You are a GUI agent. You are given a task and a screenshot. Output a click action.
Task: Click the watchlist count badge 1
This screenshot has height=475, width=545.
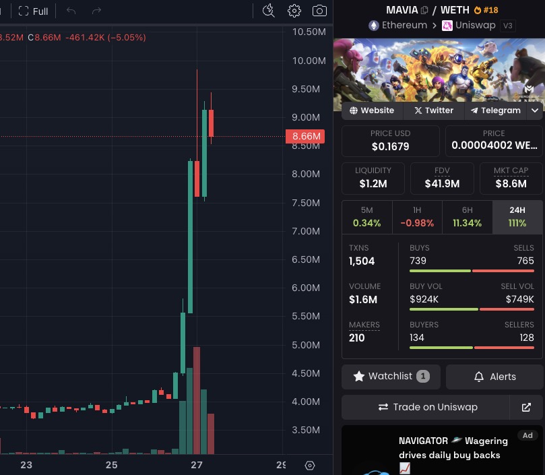click(423, 376)
